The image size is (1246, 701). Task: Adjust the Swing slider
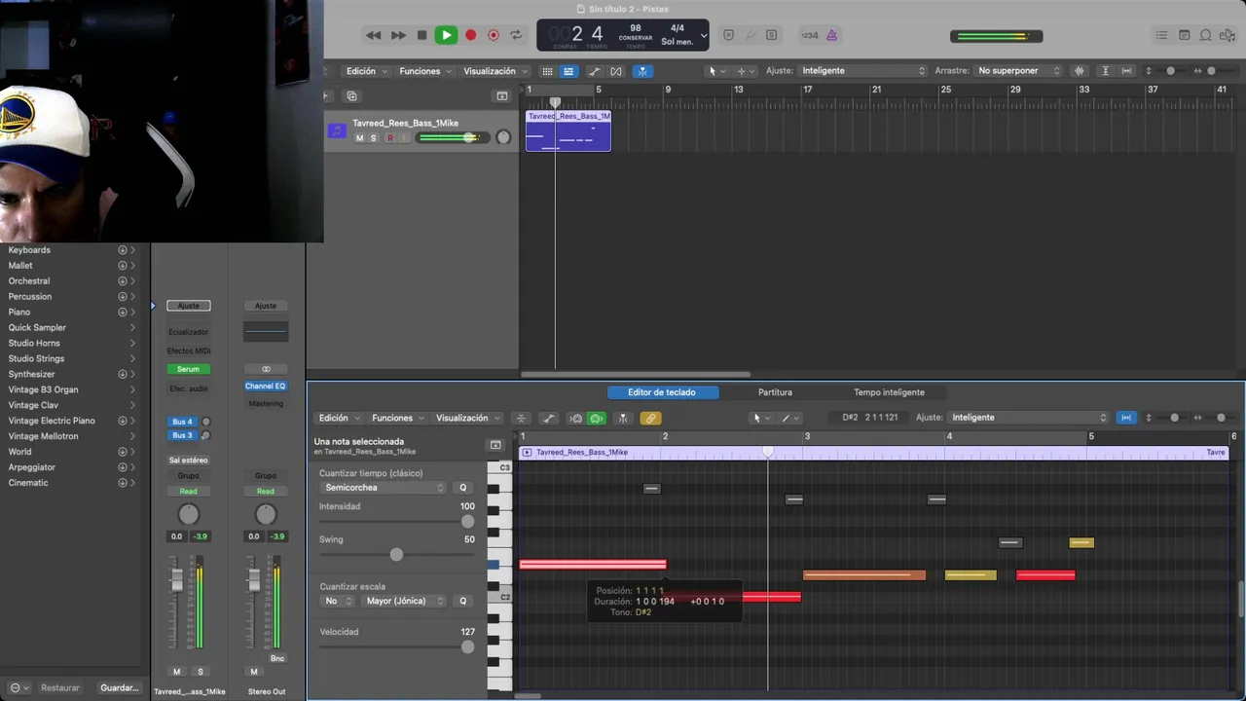pyautogui.click(x=396, y=554)
